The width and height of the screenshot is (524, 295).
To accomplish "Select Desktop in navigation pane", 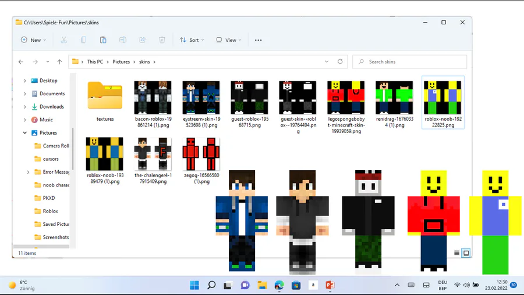I will 48,81.
